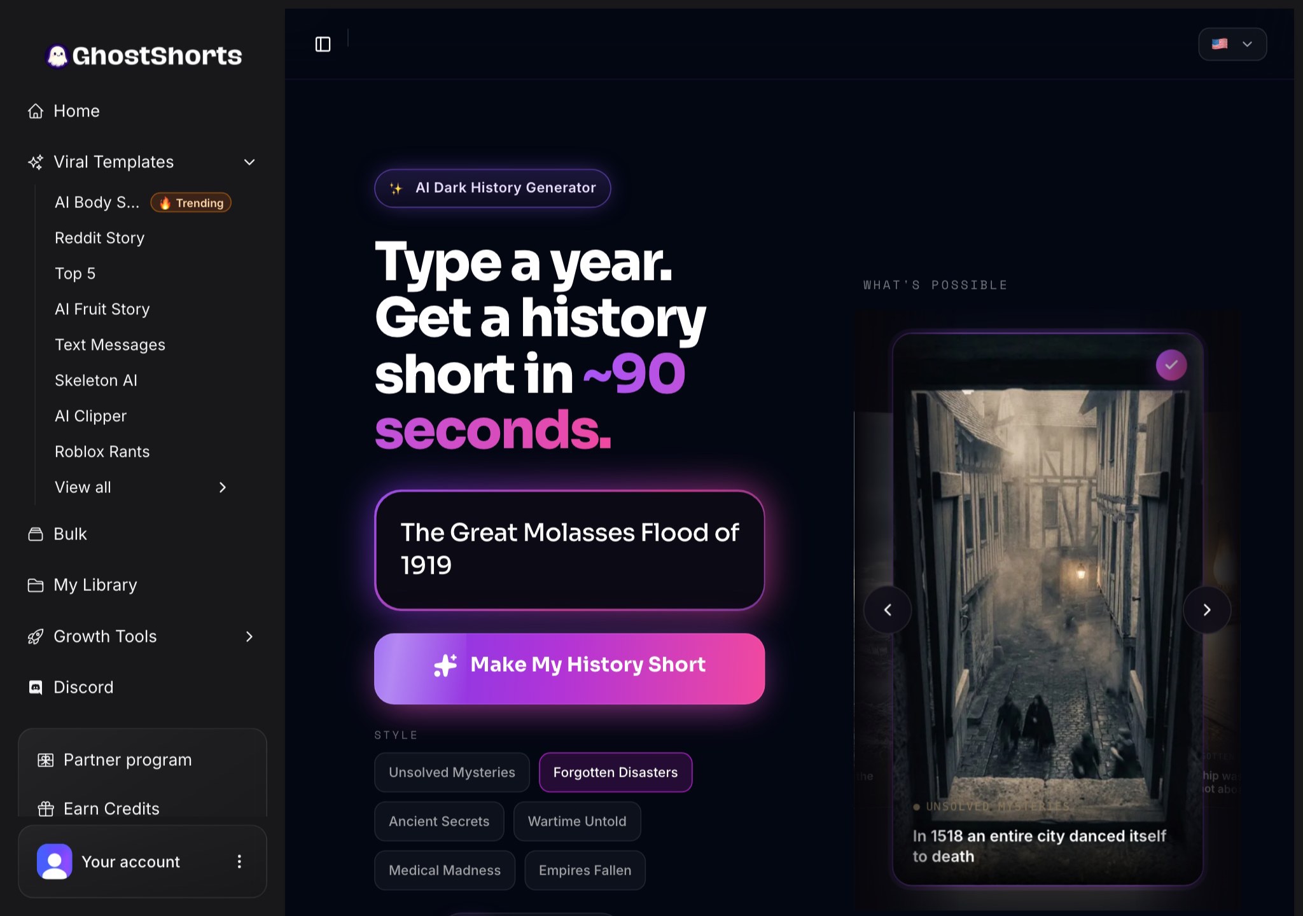This screenshot has height=916, width=1303.
Task: Click the Home house icon
Action: point(36,111)
